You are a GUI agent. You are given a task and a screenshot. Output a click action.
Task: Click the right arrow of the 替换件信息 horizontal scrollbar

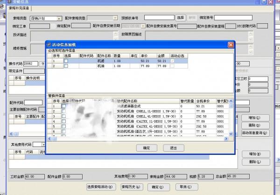226,139
